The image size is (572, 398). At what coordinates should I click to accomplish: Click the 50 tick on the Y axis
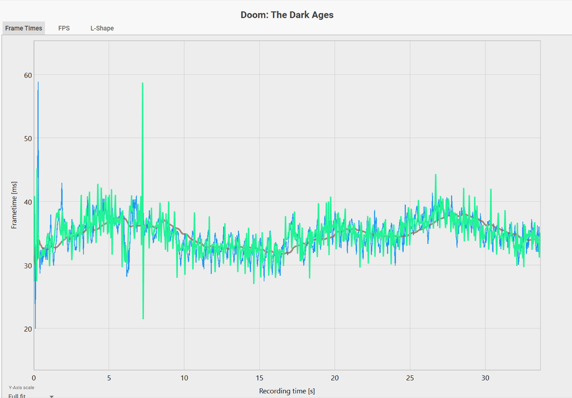click(x=28, y=139)
